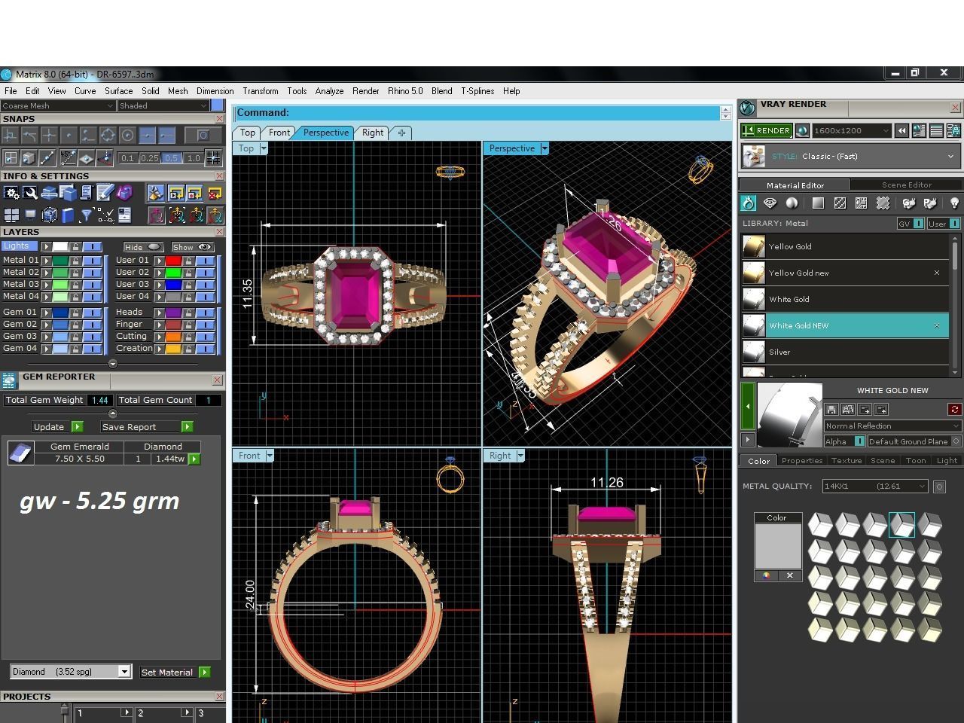This screenshot has height=723, width=964.
Task: Toggle visibility switch for Heads layer
Action: tap(205, 312)
